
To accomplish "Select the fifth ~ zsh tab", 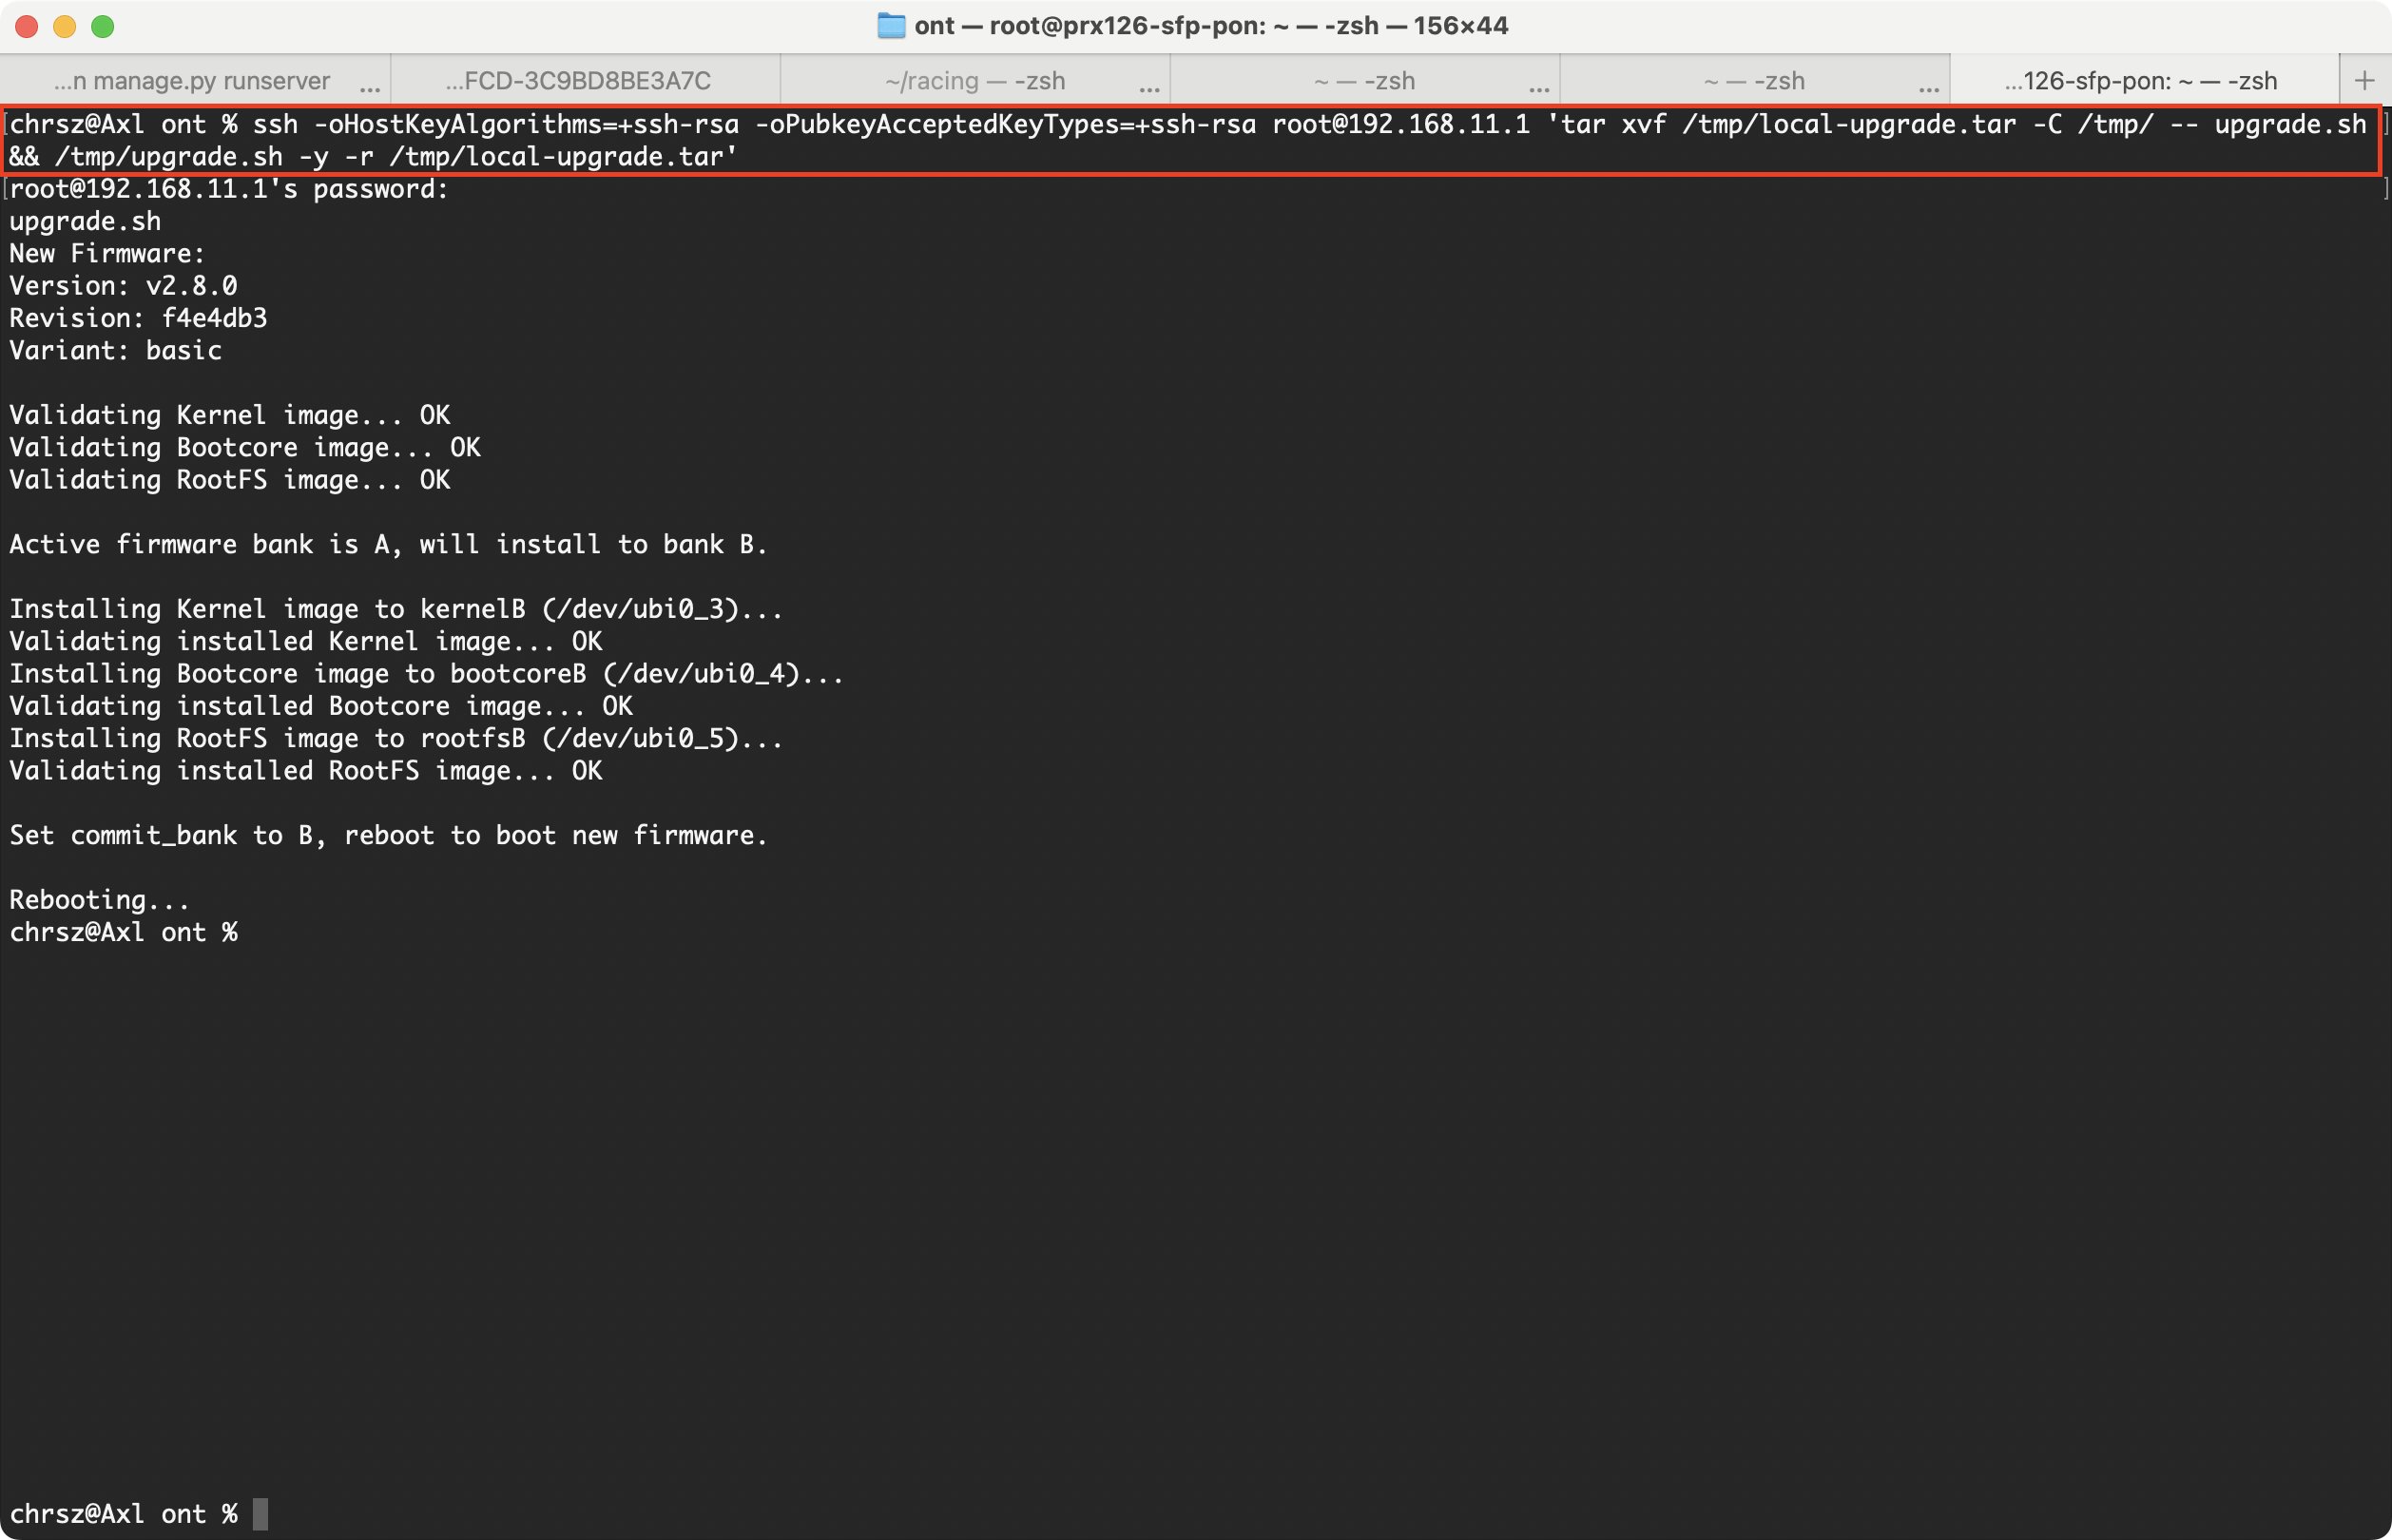I will 1754,81.
